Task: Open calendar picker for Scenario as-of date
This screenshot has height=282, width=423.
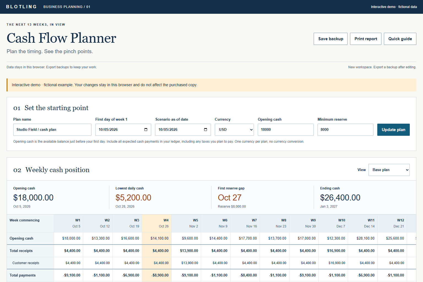Action: click(205, 130)
